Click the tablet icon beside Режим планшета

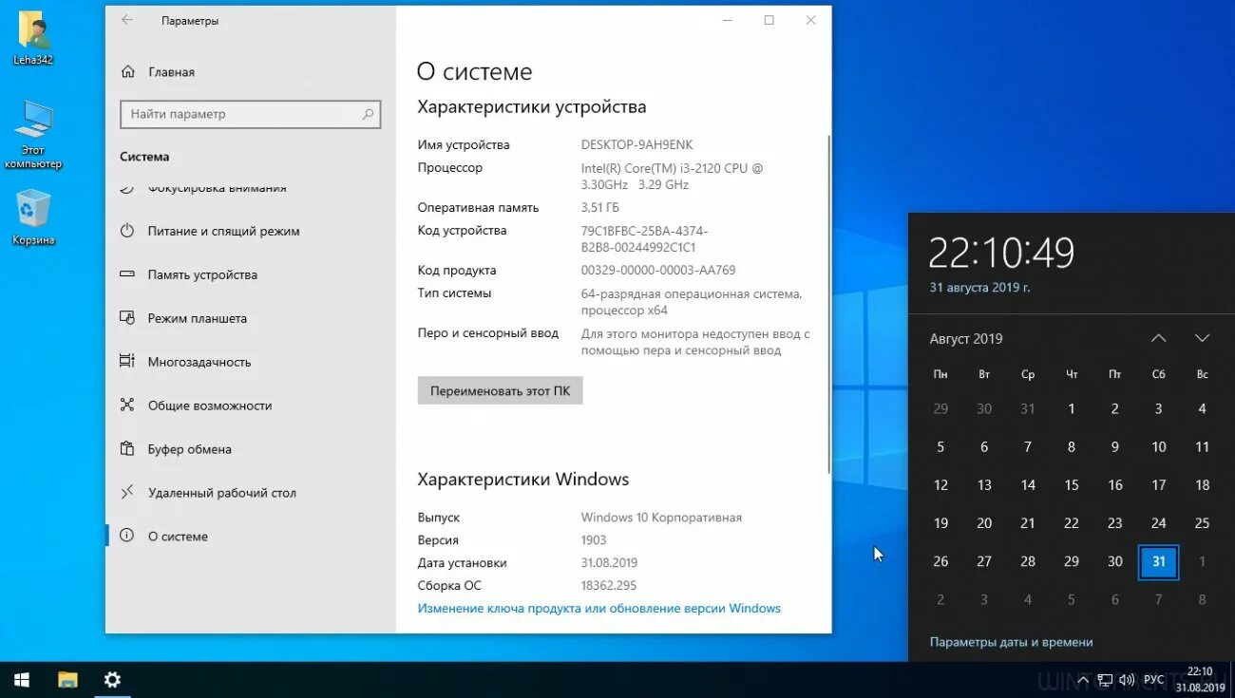tap(127, 318)
